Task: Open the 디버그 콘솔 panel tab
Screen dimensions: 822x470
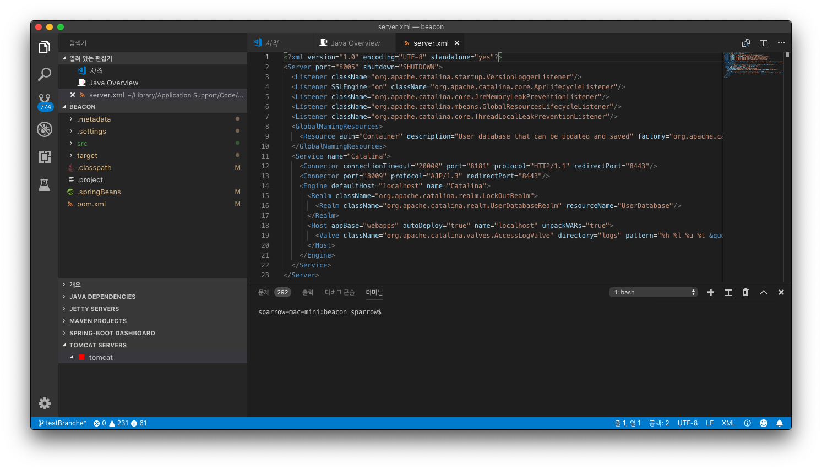Action: [340, 292]
